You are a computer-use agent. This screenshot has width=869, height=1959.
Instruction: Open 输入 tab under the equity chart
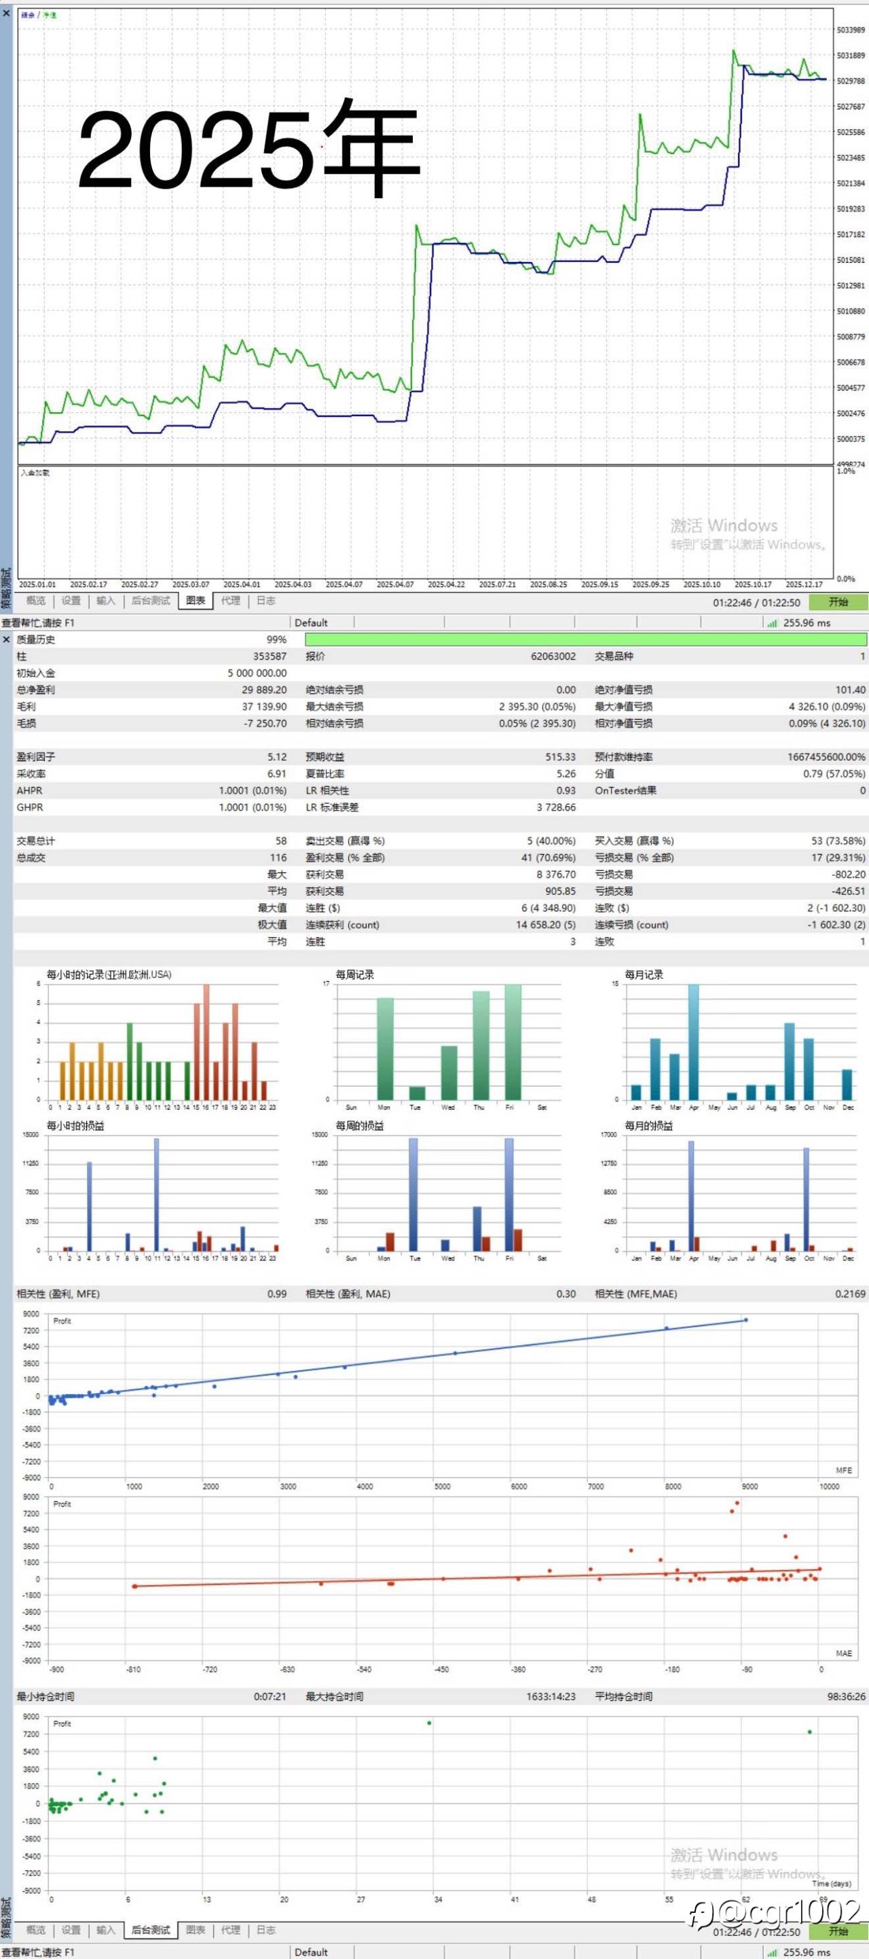pos(106,601)
